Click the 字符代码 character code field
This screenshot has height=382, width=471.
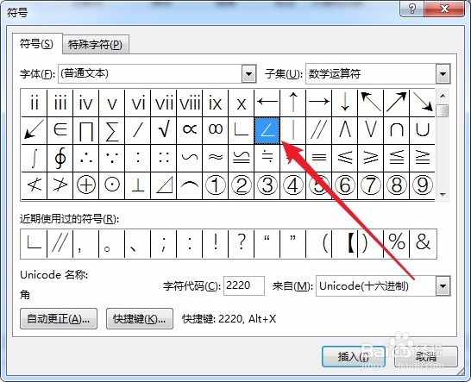(x=244, y=285)
